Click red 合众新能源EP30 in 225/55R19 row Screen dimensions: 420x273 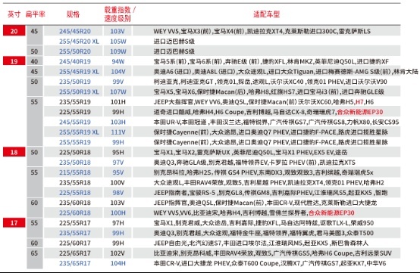coord(360,112)
